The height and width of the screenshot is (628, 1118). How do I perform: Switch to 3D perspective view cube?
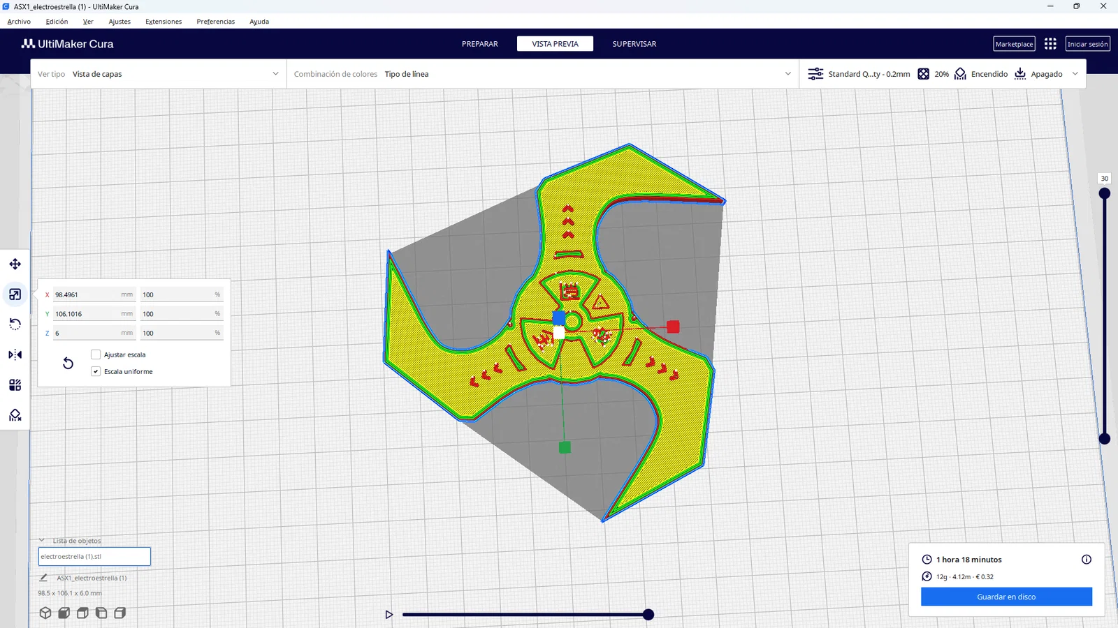coord(45,613)
